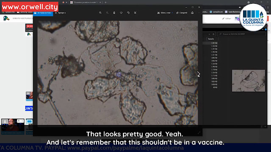
Task: Add the photo to favorites with the heart icon
Action: [121, 13]
